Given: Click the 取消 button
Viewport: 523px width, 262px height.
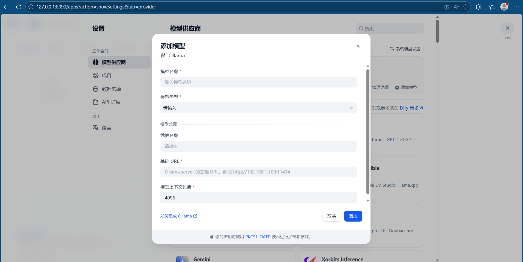Looking at the screenshot, I should [x=331, y=216].
